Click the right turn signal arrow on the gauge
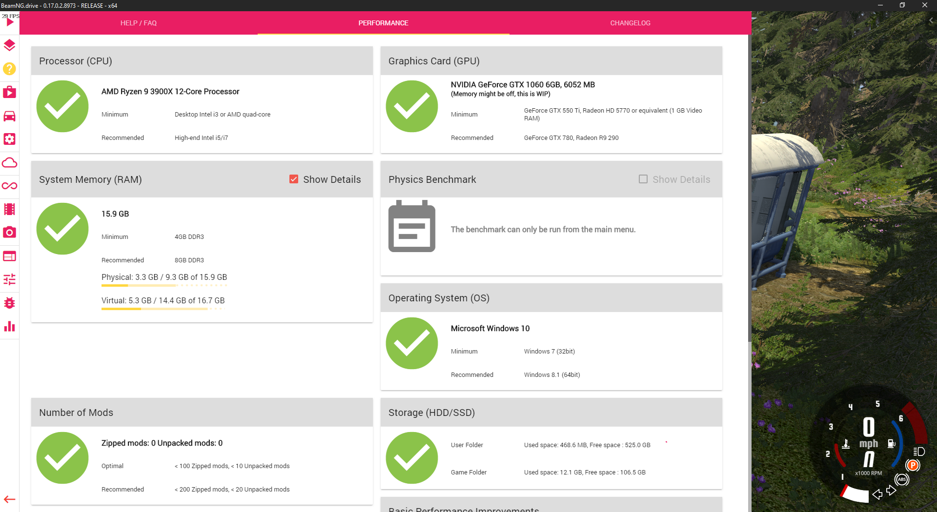The image size is (937, 512). 891,491
